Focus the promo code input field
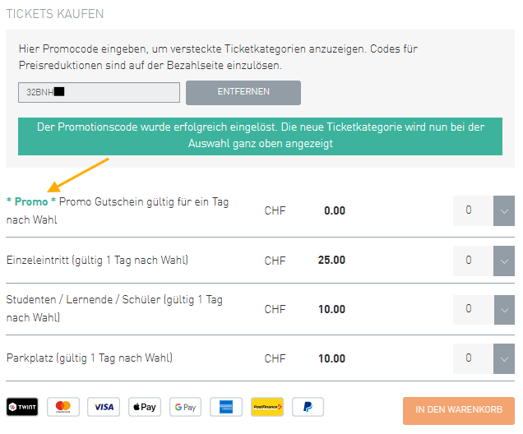Screen dimensions: 523x434 click(x=99, y=92)
